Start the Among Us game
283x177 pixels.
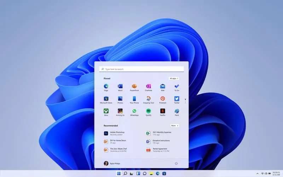pyautogui.click(x=120, y=112)
